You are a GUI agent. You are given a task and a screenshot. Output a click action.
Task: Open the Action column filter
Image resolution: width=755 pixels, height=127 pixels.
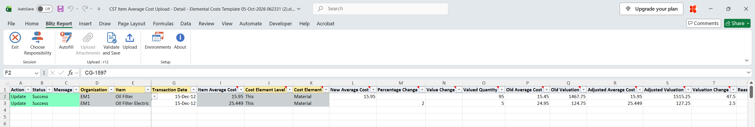tap(28, 90)
